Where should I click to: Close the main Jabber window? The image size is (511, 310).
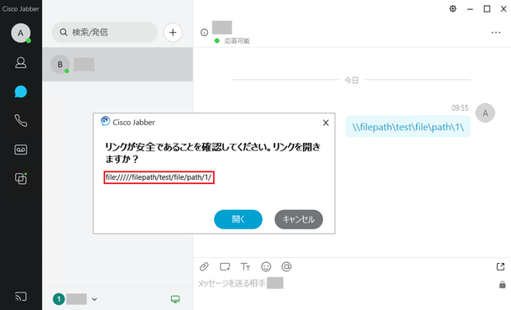(503, 8)
